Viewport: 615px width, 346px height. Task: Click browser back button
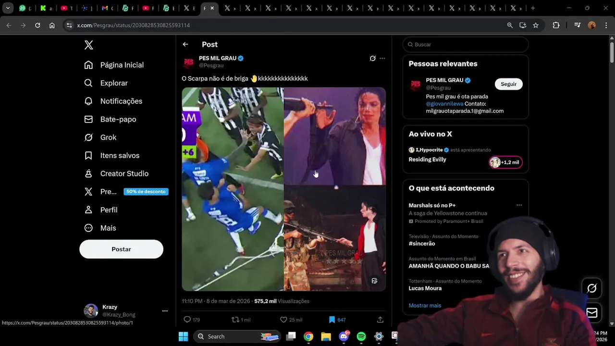click(x=9, y=25)
